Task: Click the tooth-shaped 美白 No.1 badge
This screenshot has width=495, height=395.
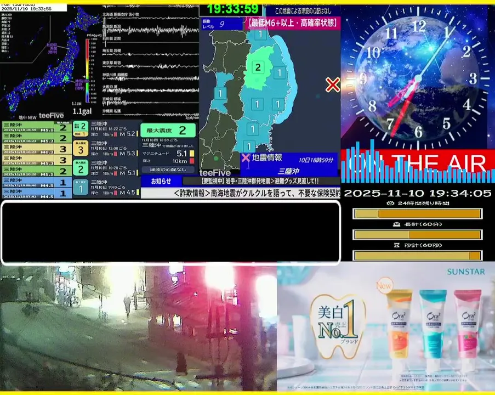Action: point(338,327)
